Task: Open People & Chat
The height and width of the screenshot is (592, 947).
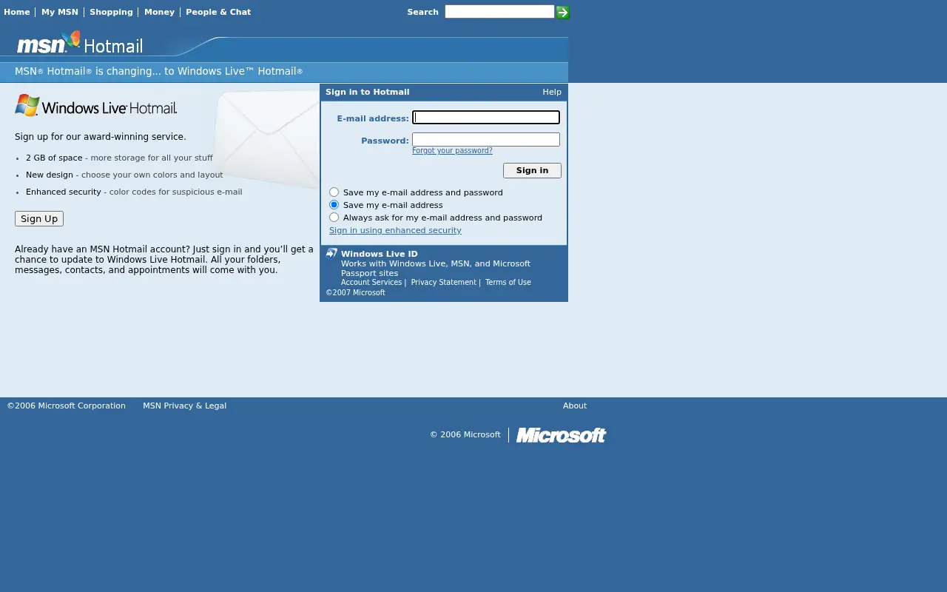Action: 218,12
